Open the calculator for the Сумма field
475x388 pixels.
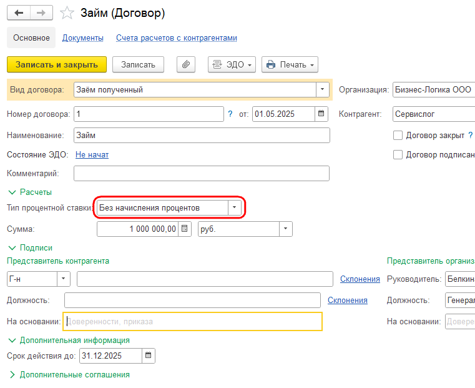click(x=185, y=229)
